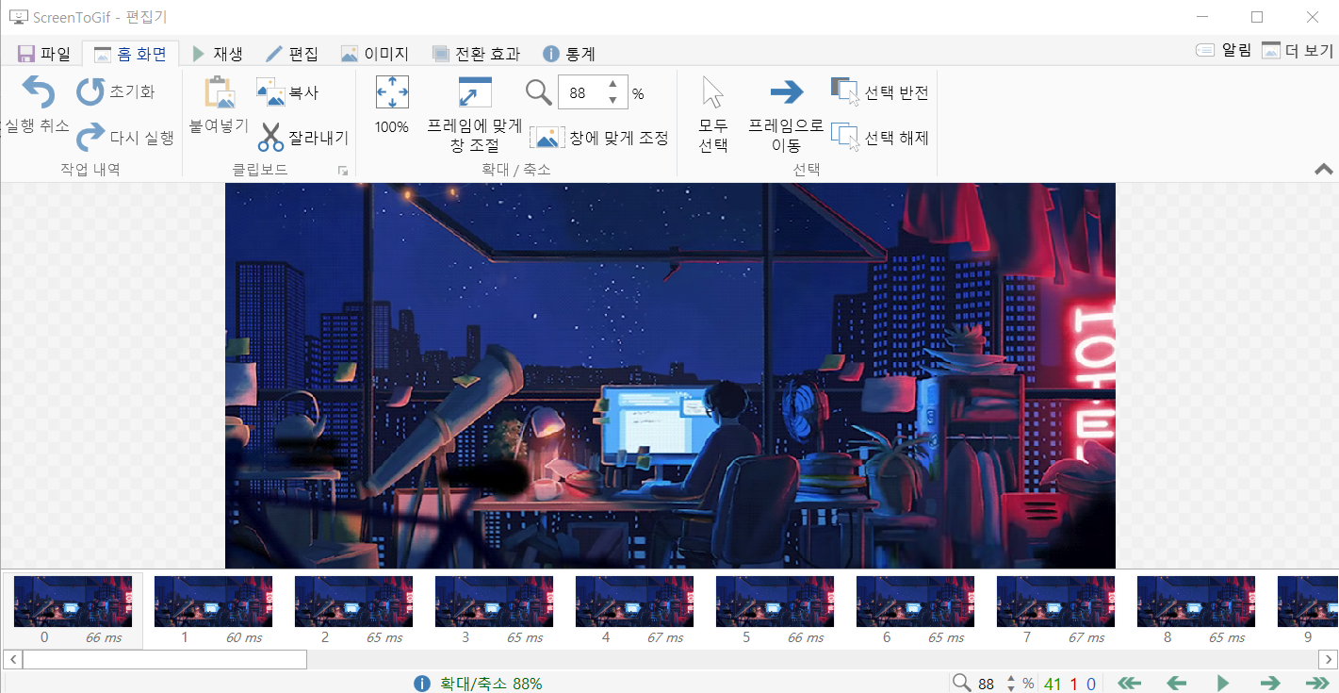The width and height of the screenshot is (1339, 693).
Task: Click the status text '확대/축소 88%'
Action: [x=491, y=684]
